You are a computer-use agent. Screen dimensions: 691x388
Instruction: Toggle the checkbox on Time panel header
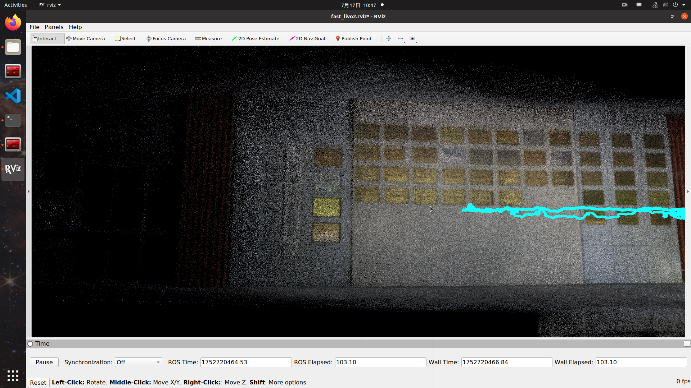click(x=687, y=343)
